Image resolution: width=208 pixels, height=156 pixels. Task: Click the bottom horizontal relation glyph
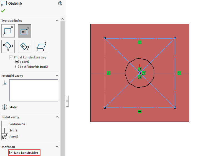[140, 112]
